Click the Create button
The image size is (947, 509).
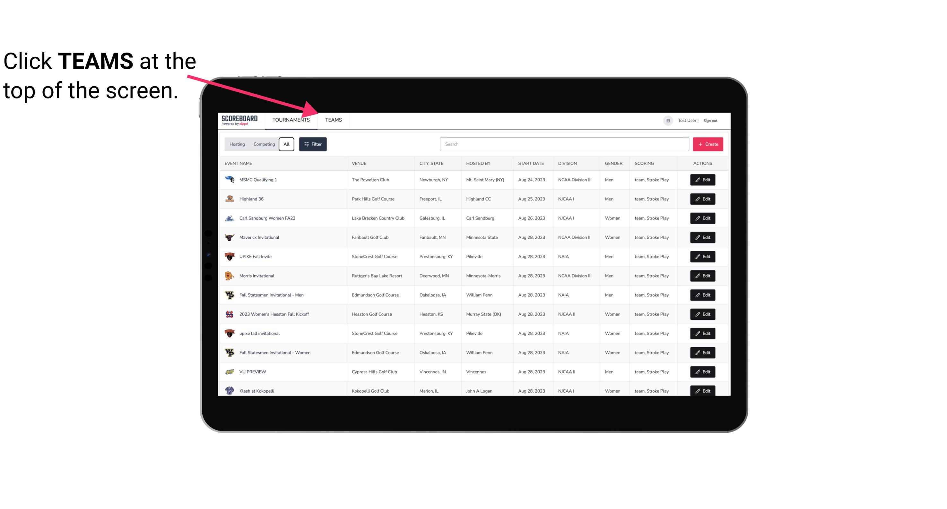point(708,144)
